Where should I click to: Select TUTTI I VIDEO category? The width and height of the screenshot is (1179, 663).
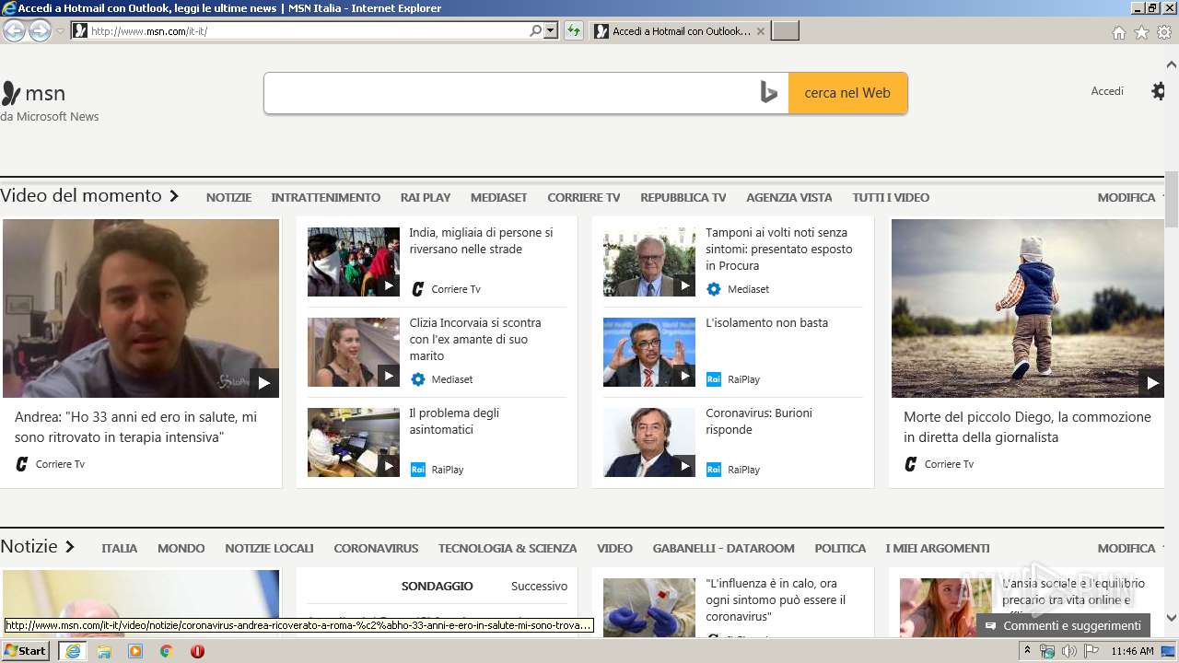click(x=891, y=197)
